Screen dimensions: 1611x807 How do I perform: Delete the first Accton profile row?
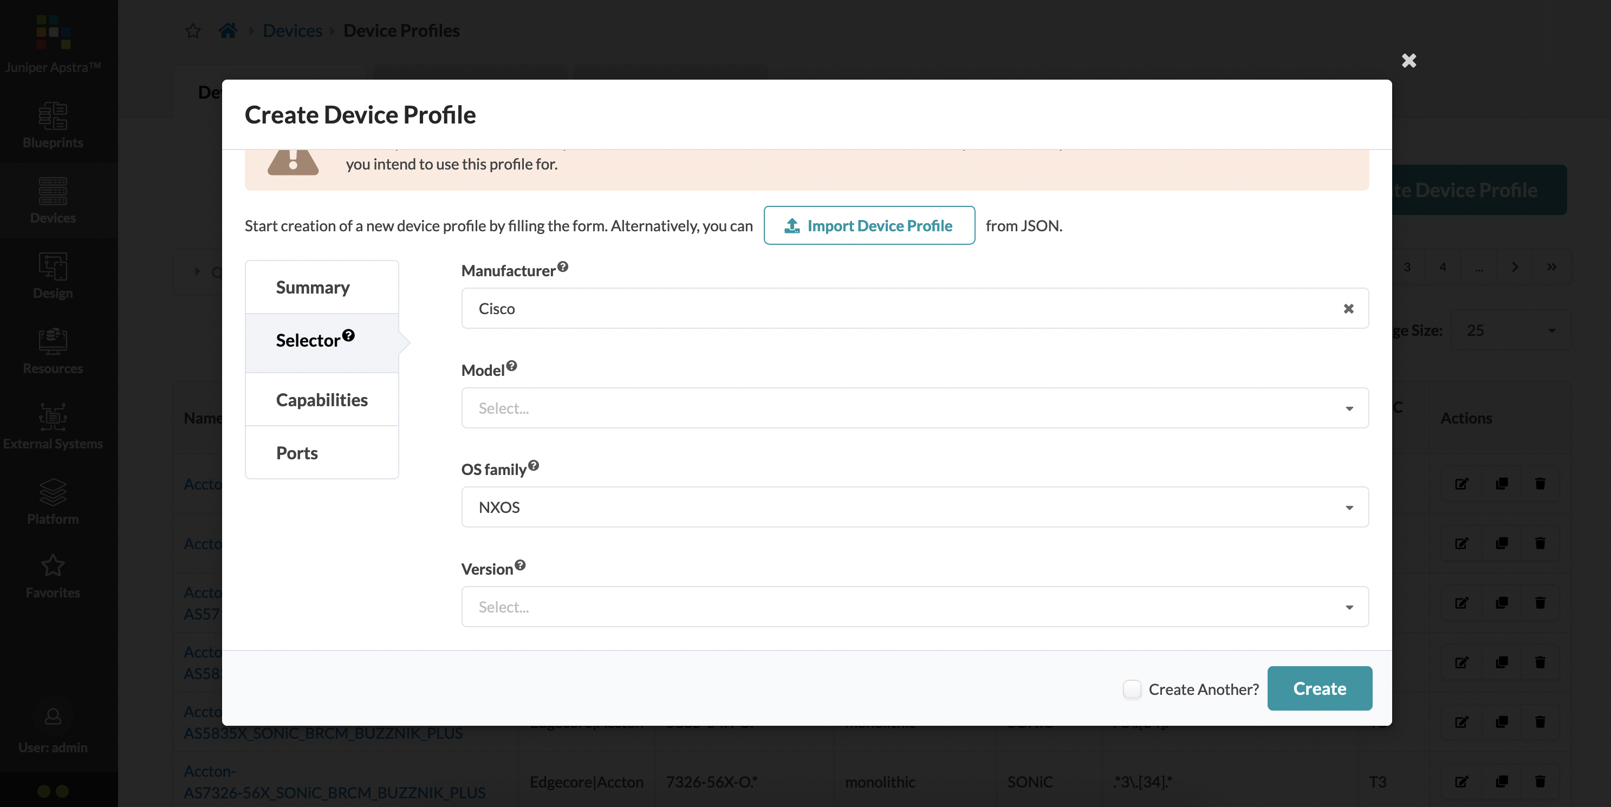tap(1539, 483)
